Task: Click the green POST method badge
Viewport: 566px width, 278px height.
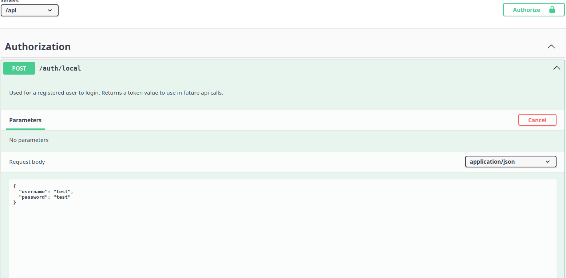Action: pos(19,68)
